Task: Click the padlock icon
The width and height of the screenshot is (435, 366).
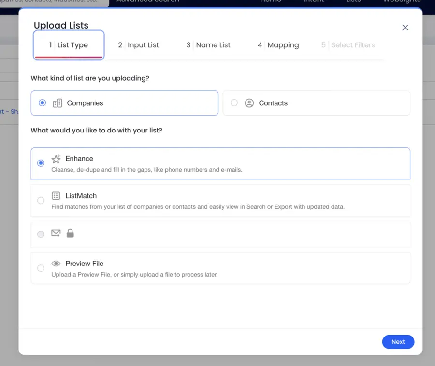Action: 70,233
